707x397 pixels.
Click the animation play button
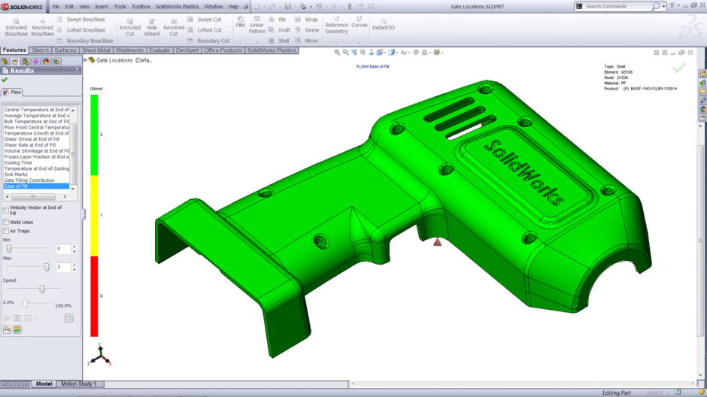click(7, 318)
